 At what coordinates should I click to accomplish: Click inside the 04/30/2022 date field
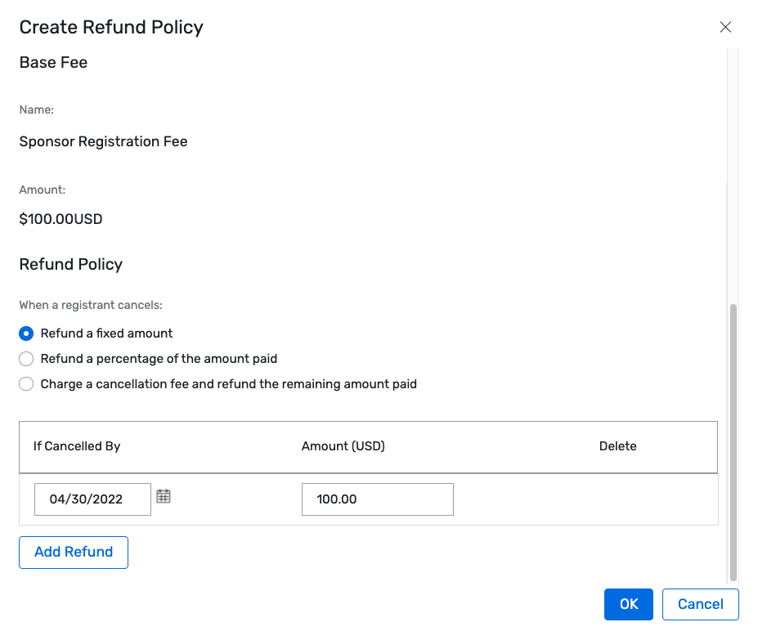click(92, 499)
